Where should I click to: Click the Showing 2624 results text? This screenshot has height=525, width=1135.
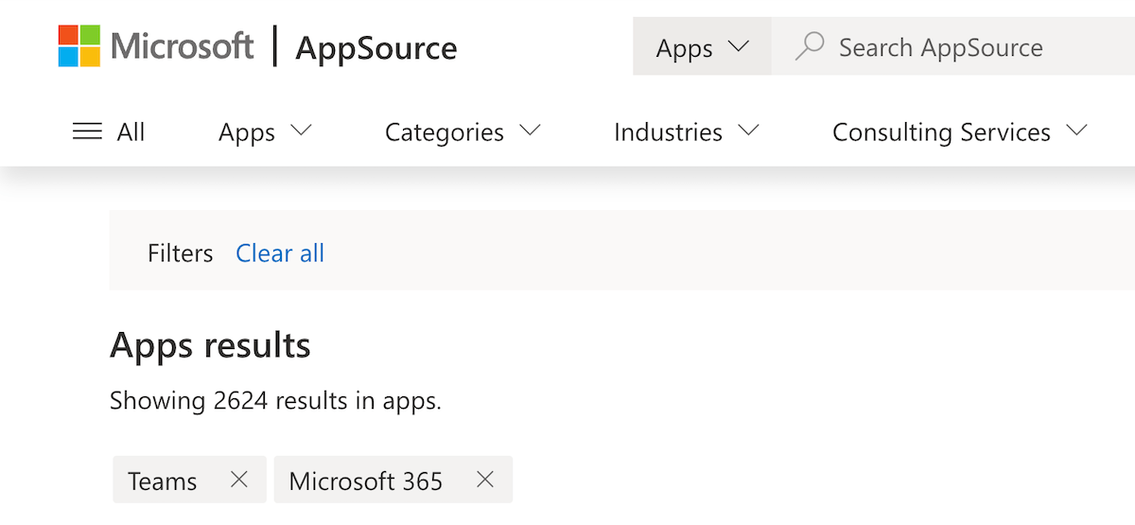(275, 400)
